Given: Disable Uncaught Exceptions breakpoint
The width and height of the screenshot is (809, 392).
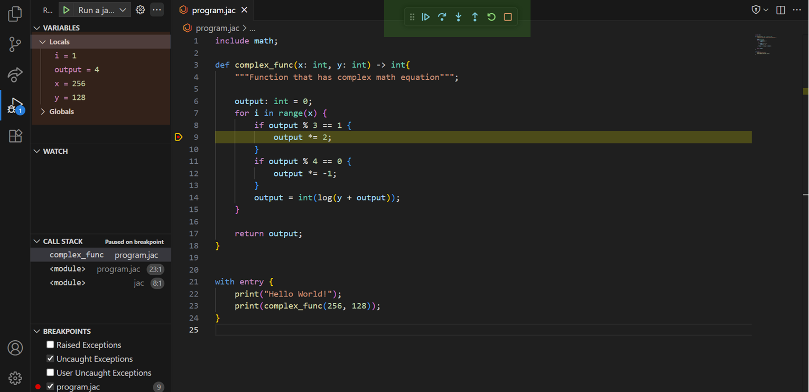Looking at the screenshot, I should click(x=50, y=359).
